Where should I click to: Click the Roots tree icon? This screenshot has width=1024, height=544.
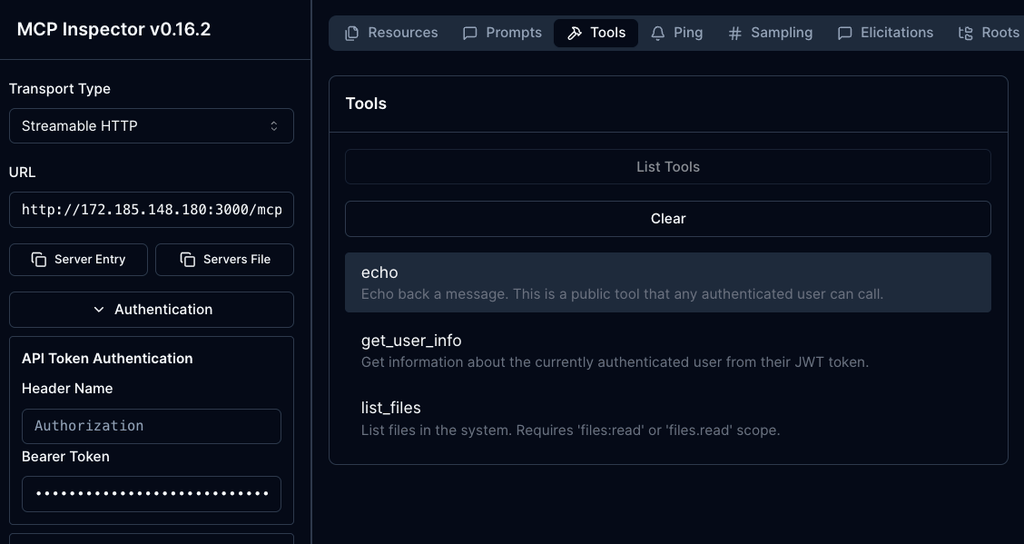coord(966,34)
